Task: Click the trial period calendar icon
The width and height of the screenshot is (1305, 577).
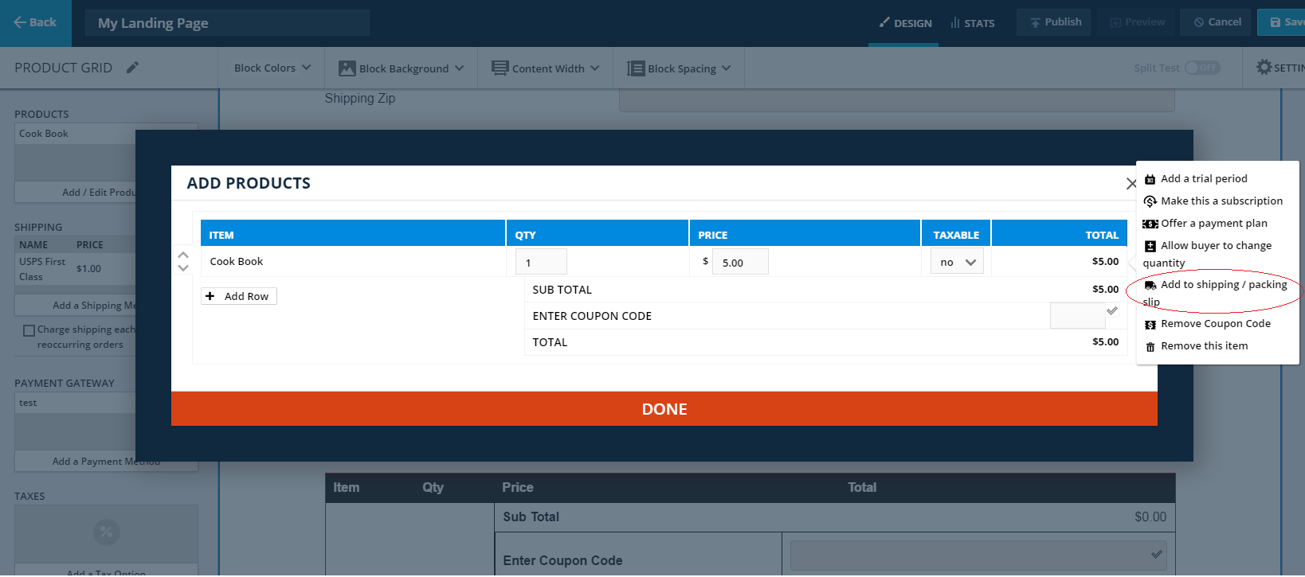Action: (x=1150, y=179)
